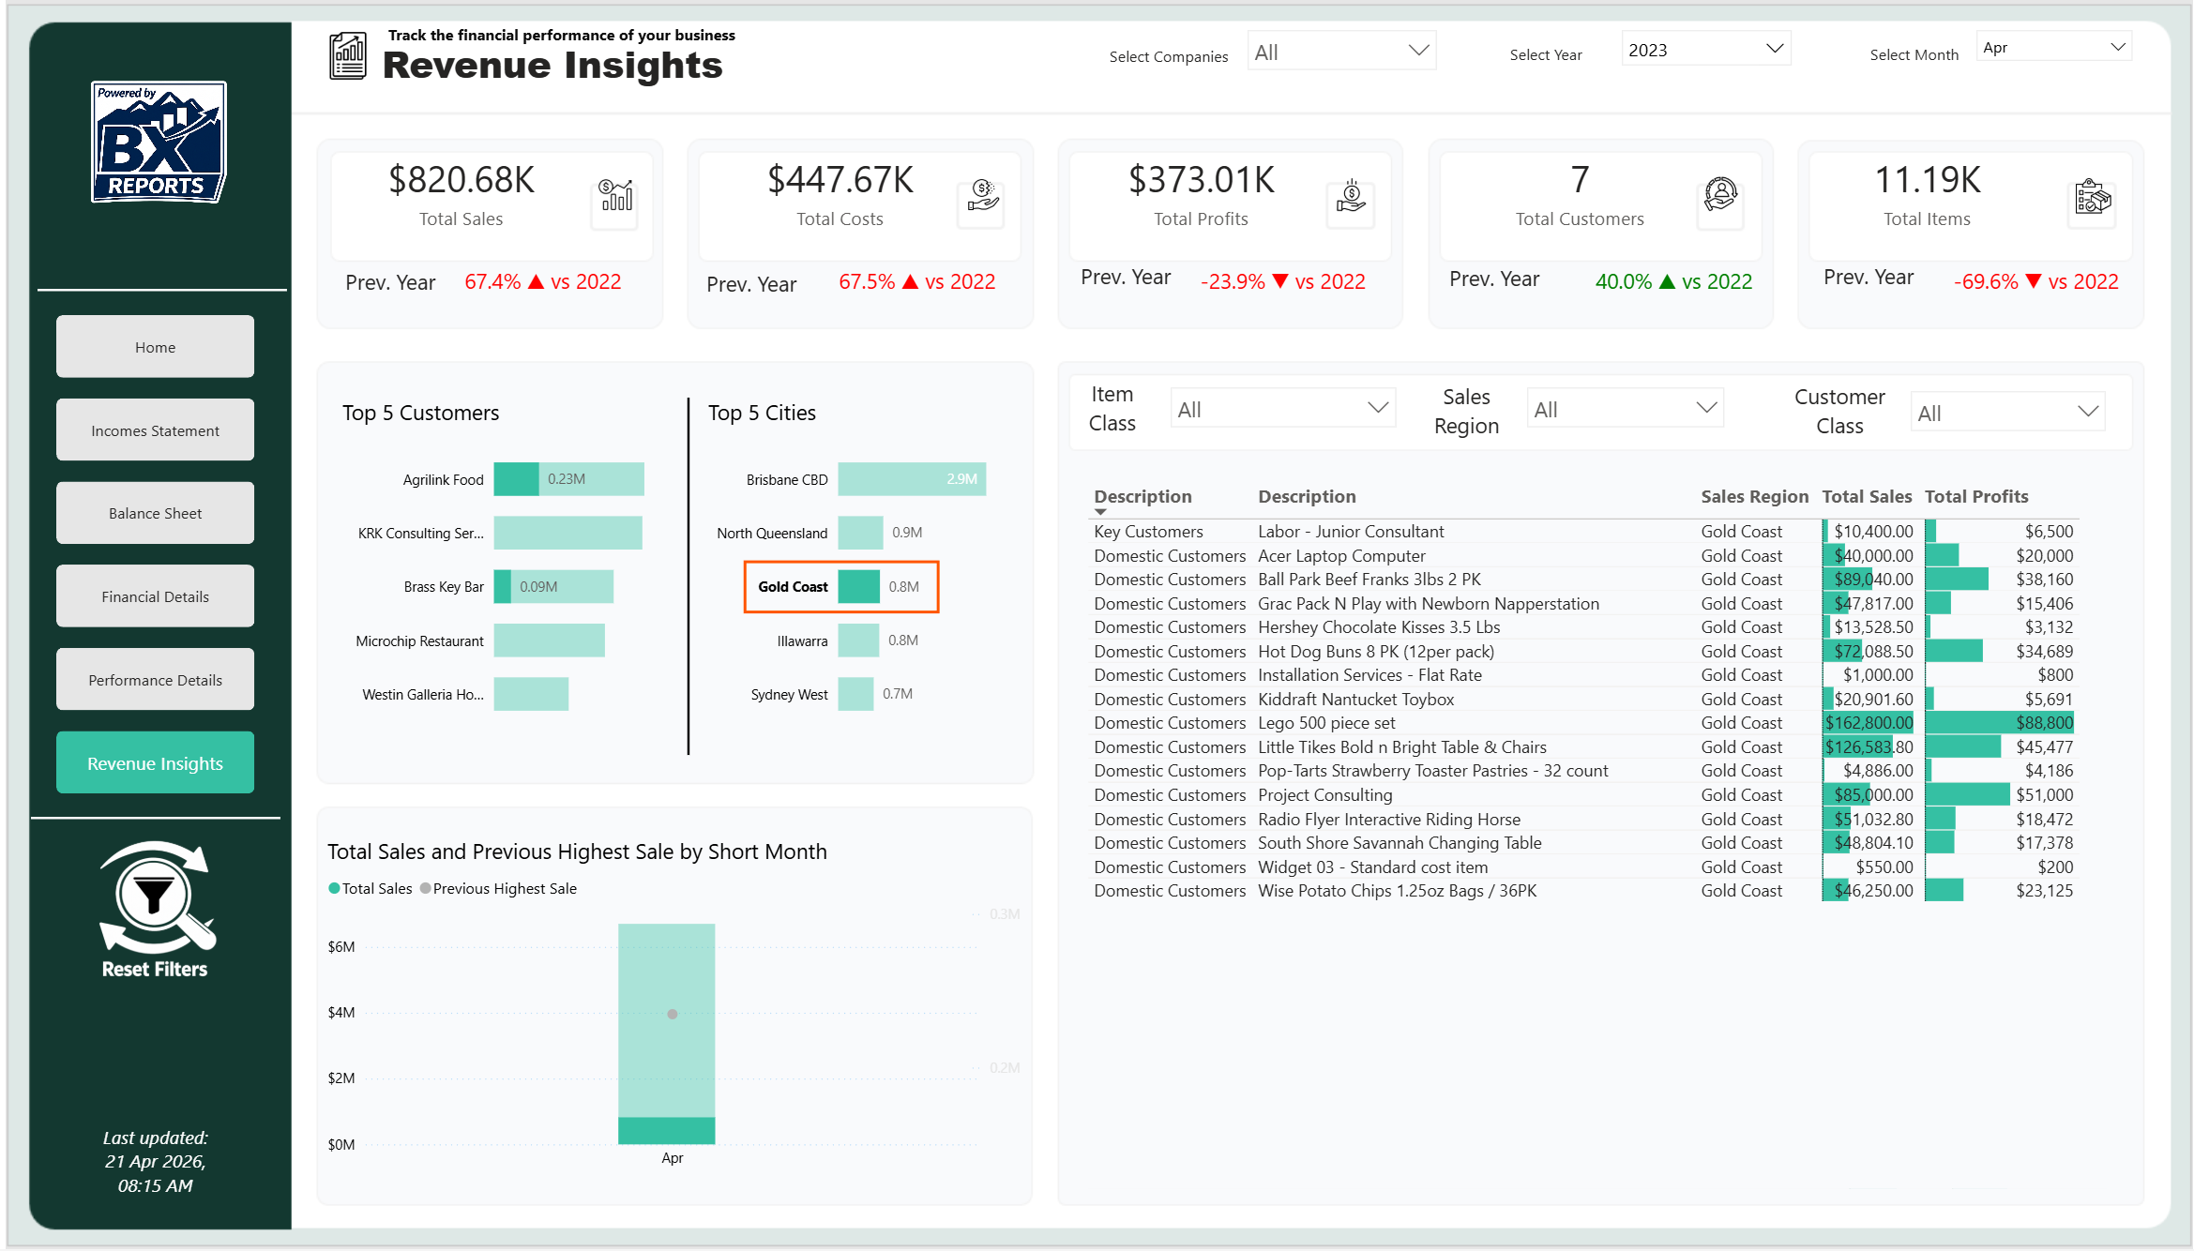The image size is (2194, 1251).
Task: Expand the Customer Class filter
Action: point(2007,413)
